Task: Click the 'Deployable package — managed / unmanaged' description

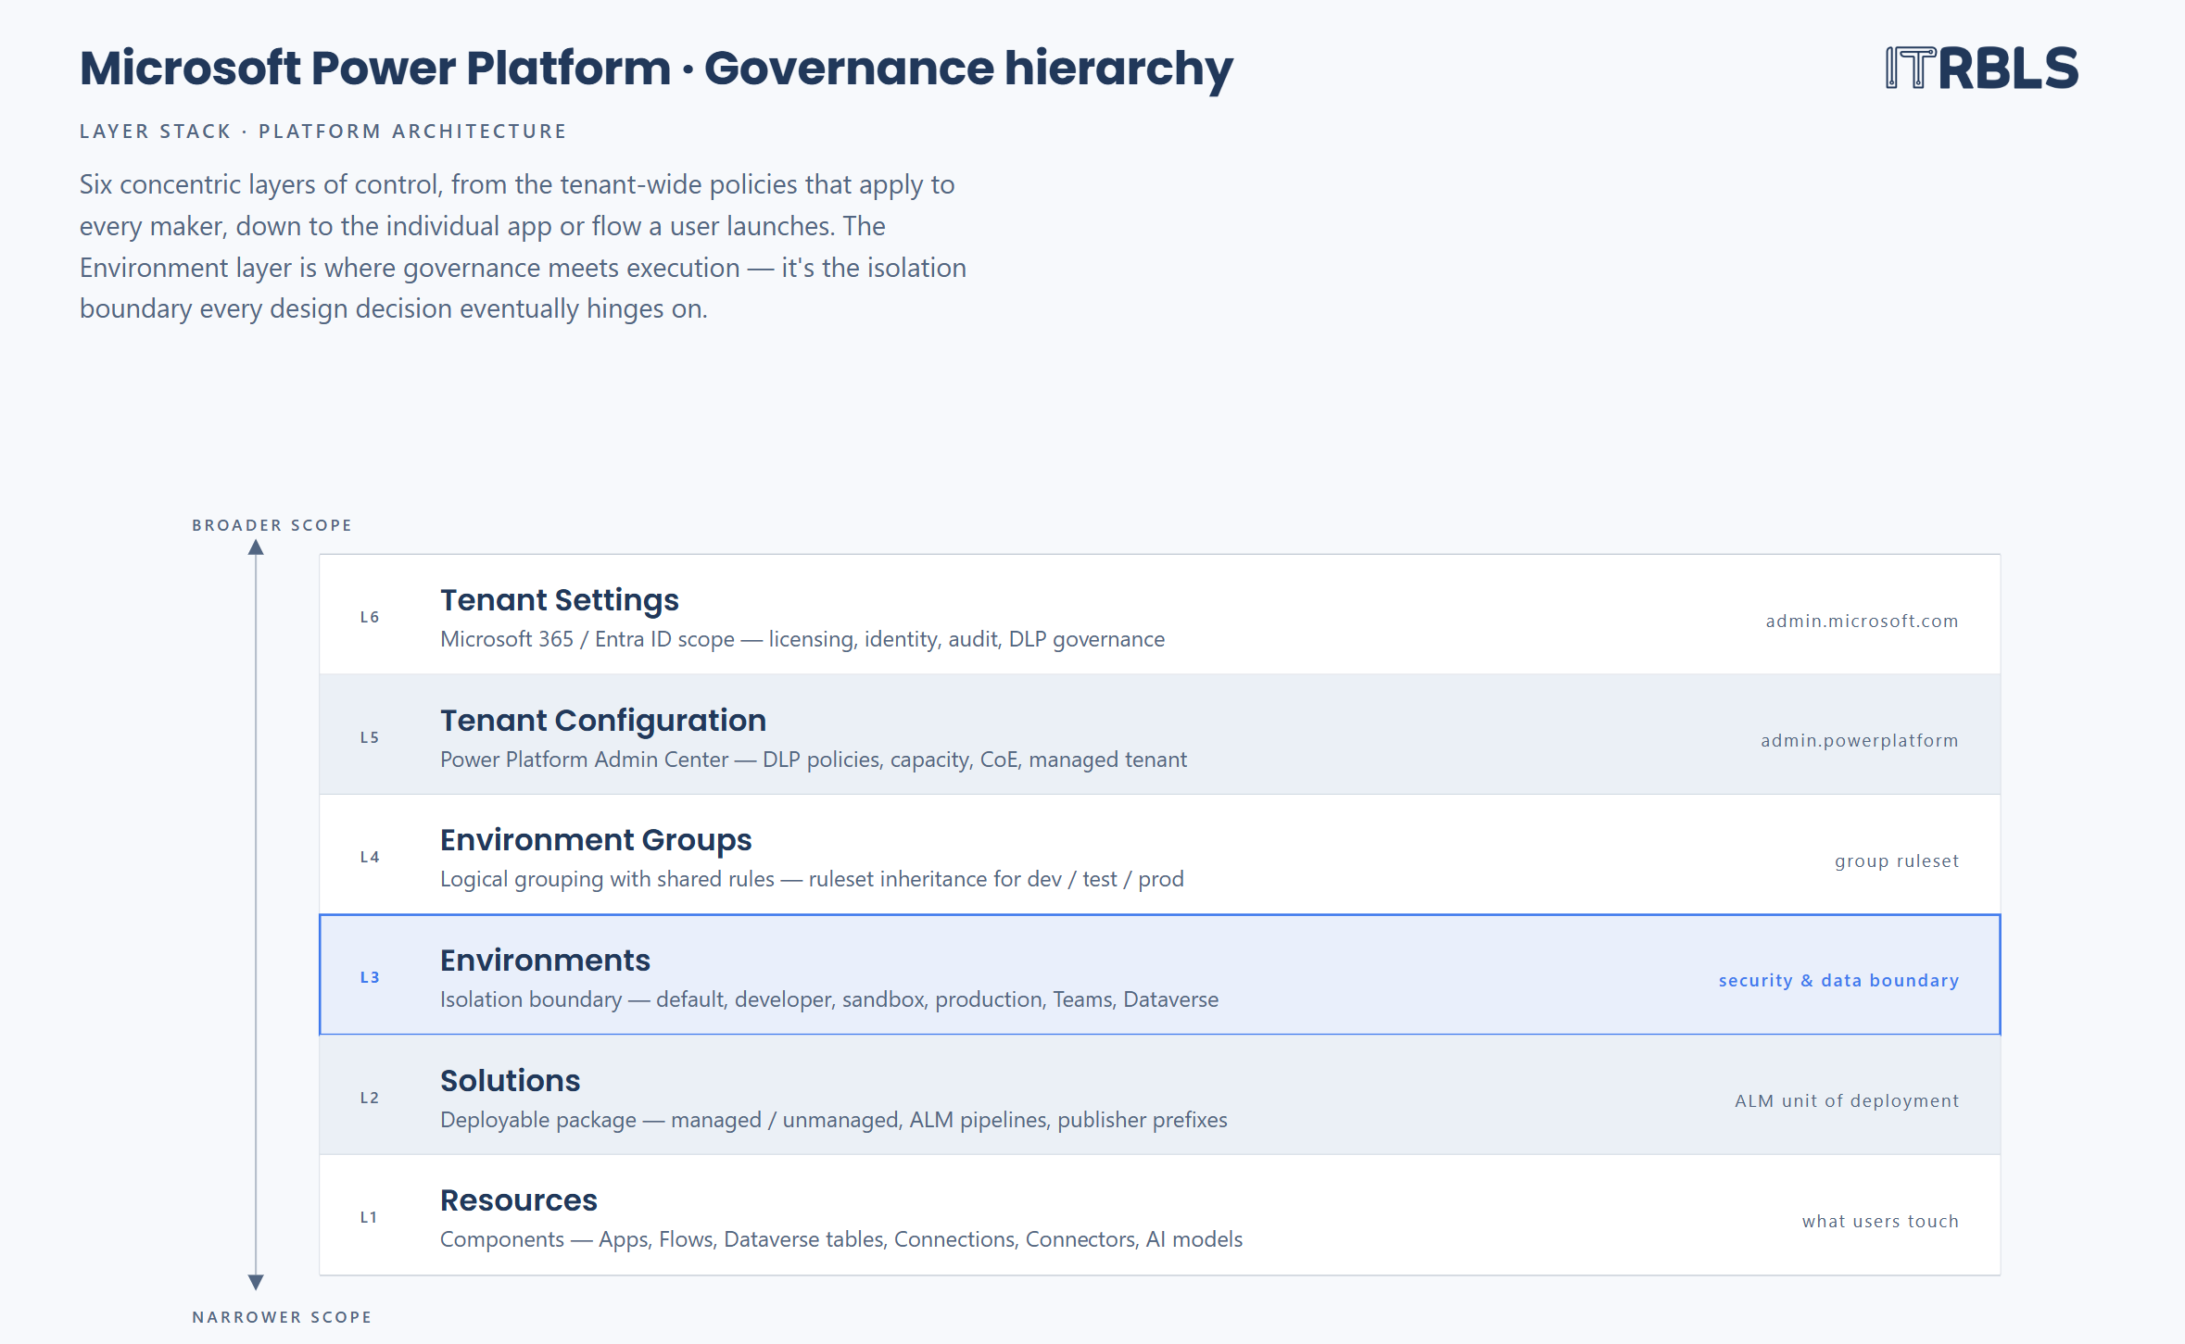Action: point(833,1120)
